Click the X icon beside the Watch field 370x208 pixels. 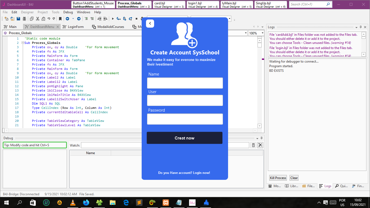click(260, 145)
